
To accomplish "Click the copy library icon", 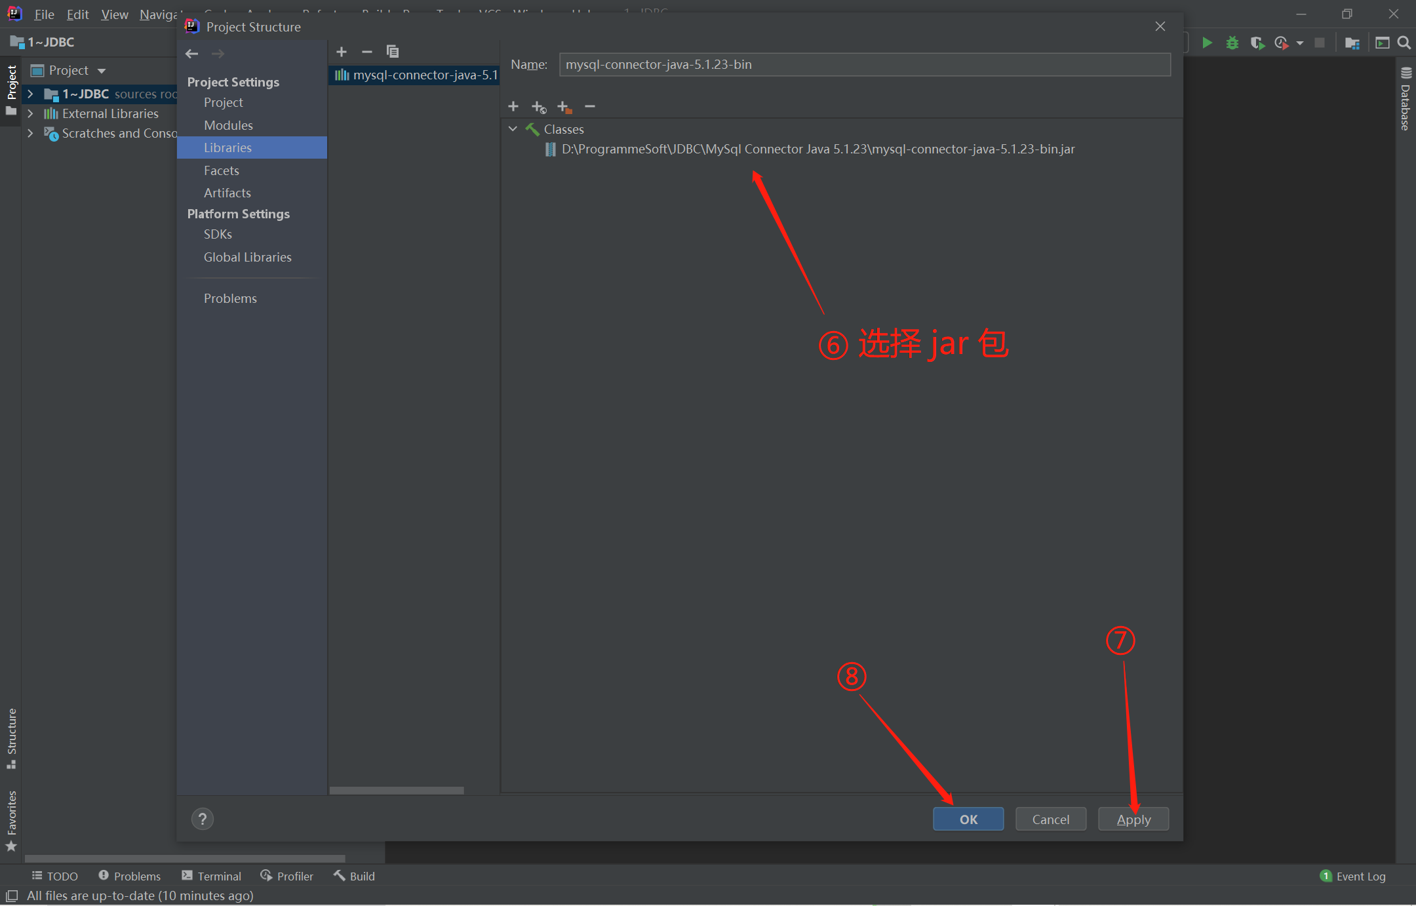I will 393,52.
